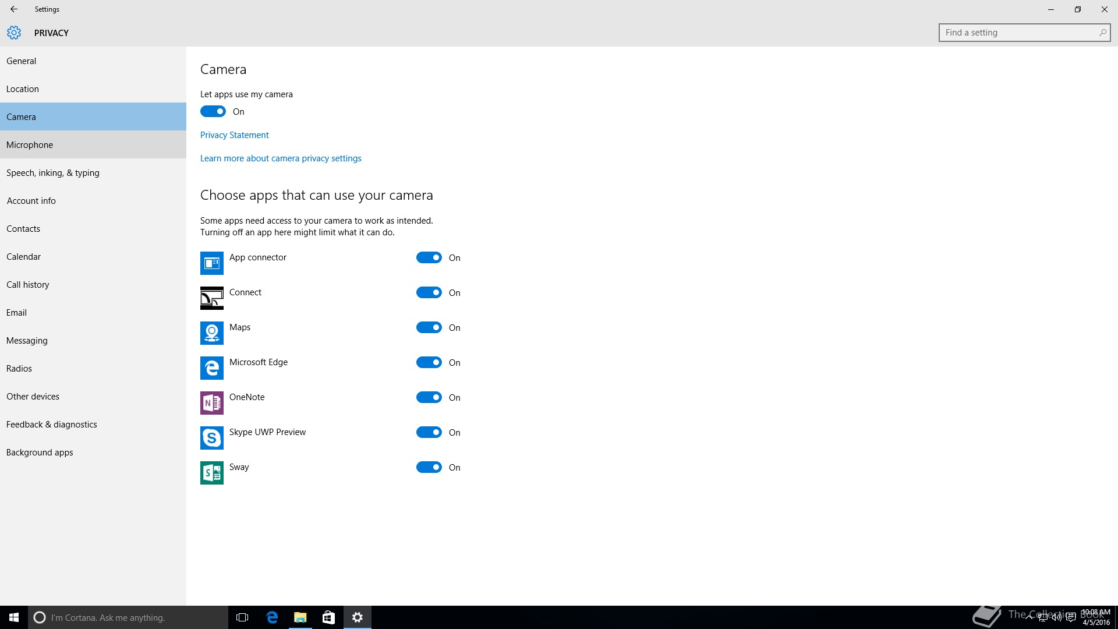Click the Skype UWP Preview label
Screen dimensions: 1118x629
coord(267,432)
